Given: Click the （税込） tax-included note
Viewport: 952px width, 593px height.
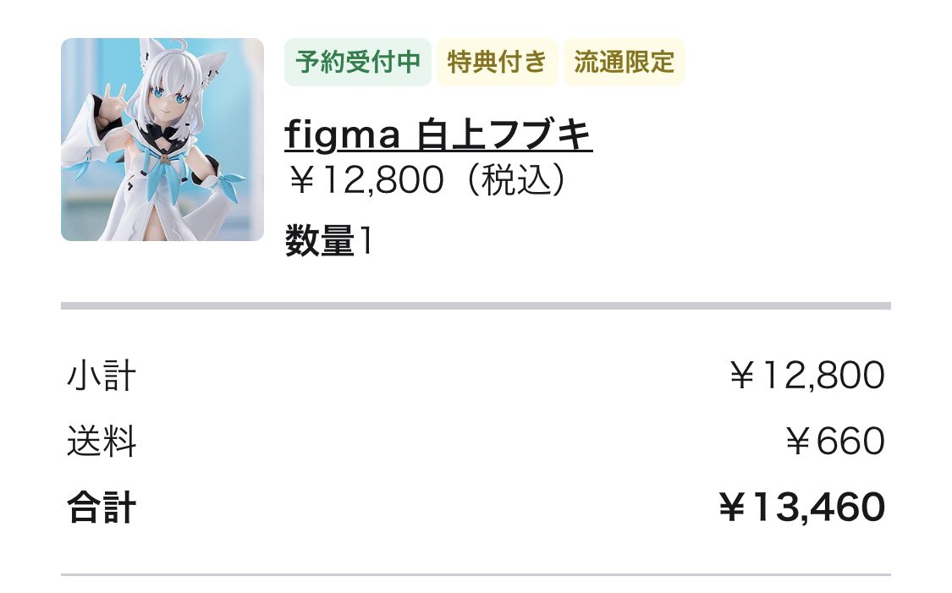Looking at the screenshot, I should coord(517,179).
